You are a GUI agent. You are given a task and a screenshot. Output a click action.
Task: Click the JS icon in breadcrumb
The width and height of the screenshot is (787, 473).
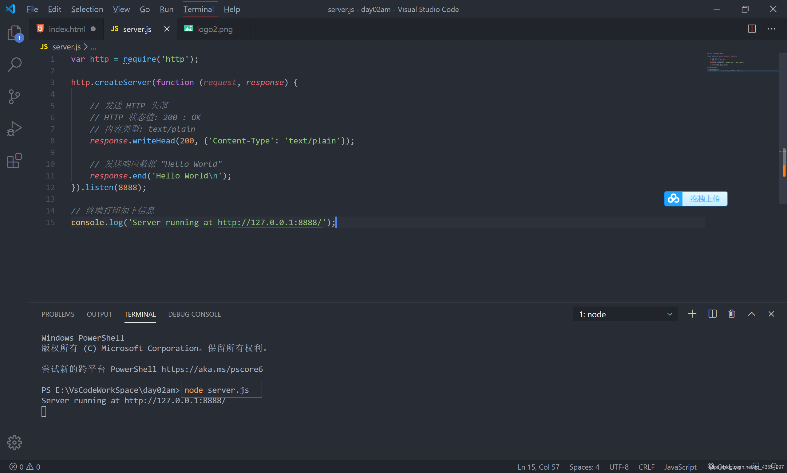(x=44, y=47)
